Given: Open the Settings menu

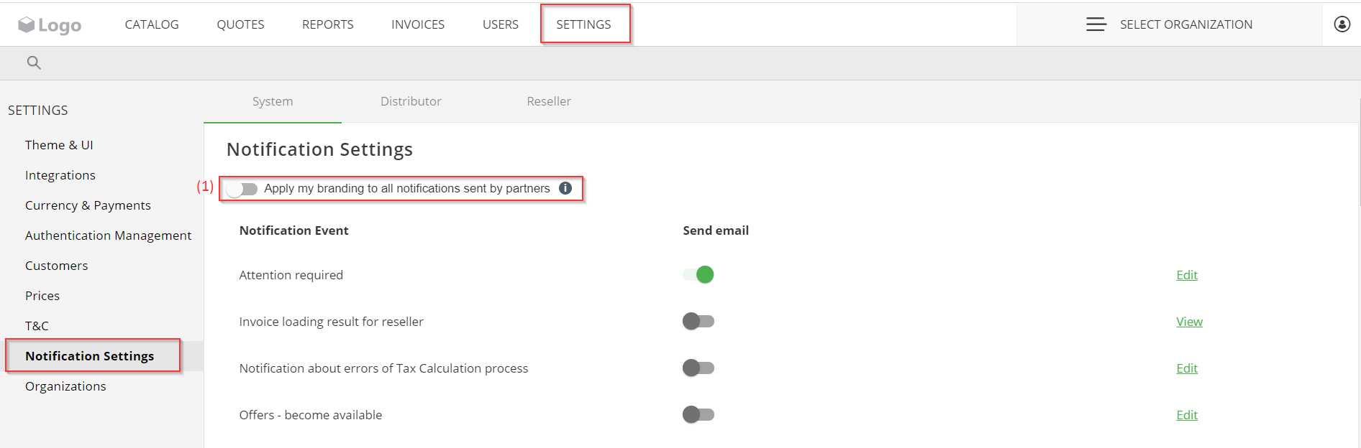Looking at the screenshot, I should (583, 24).
